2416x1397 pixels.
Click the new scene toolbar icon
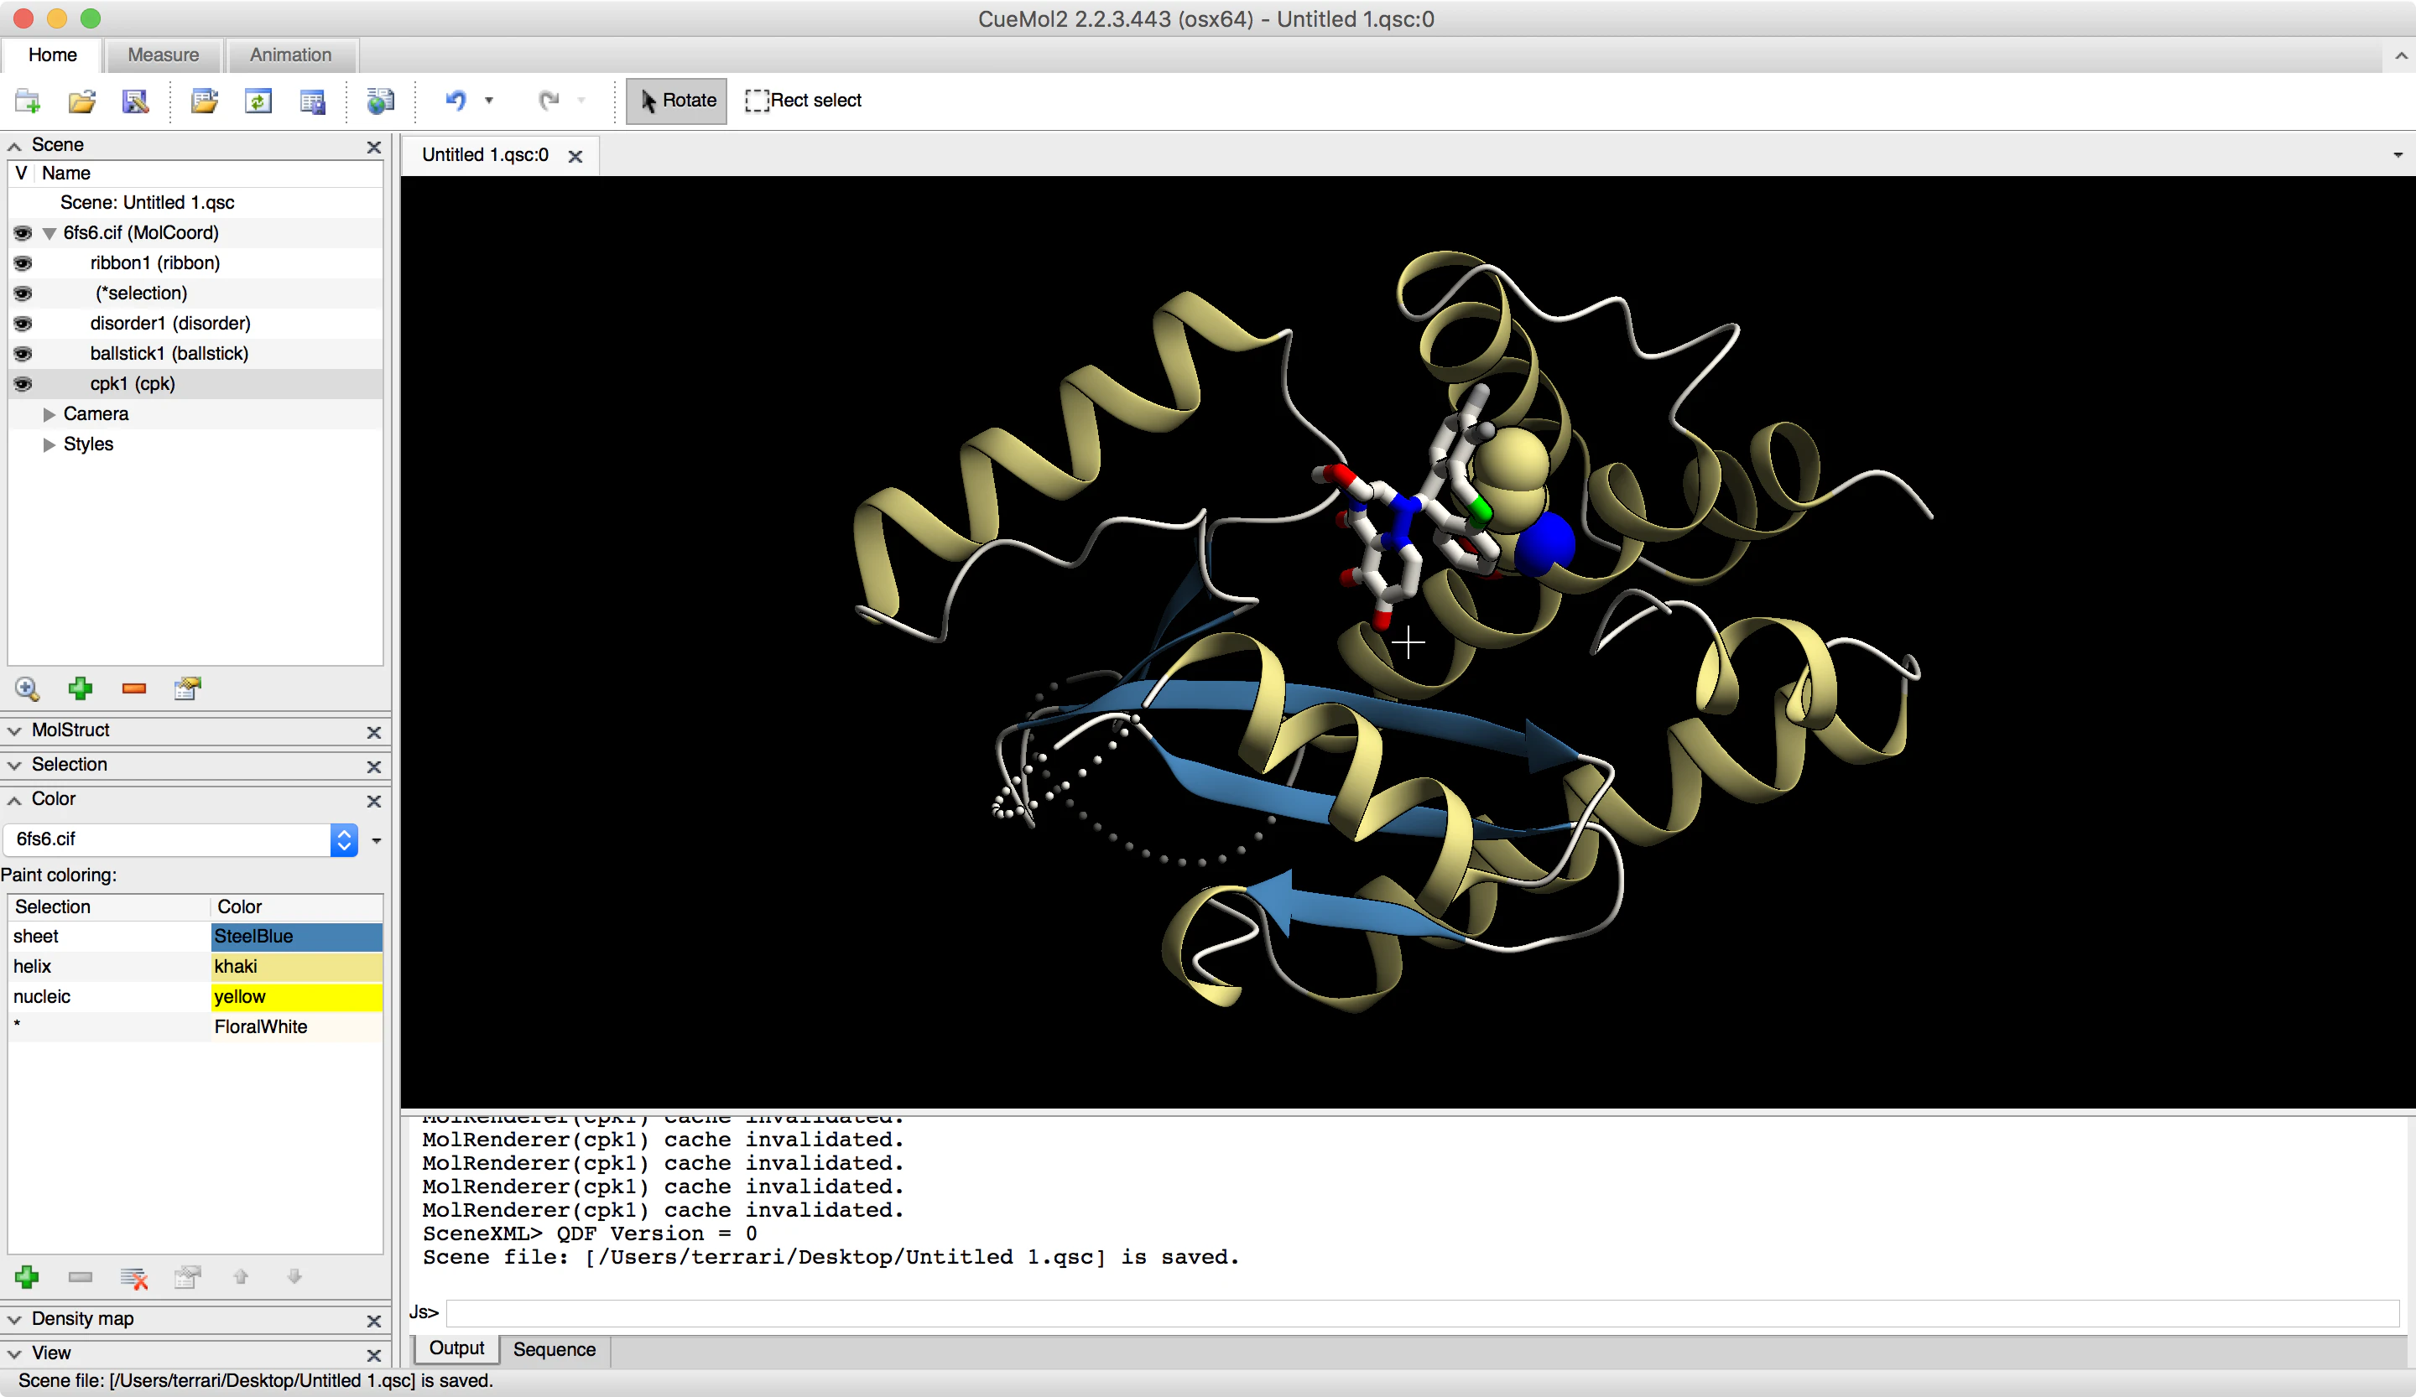pos(28,101)
